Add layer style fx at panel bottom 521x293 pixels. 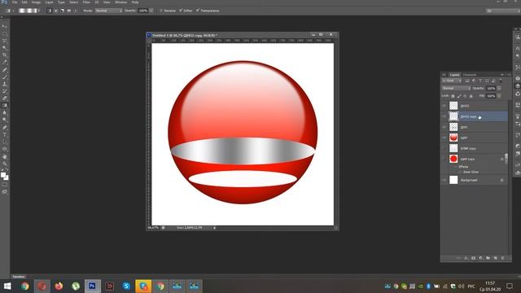tap(466, 258)
